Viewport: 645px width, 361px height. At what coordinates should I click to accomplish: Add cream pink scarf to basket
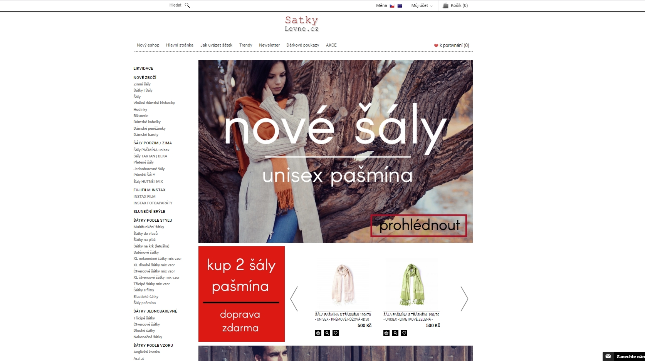click(318, 333)
